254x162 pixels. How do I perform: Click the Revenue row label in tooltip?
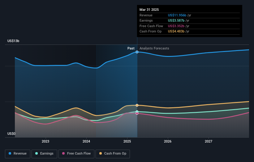pyautogui.click(x=146, y=15)
